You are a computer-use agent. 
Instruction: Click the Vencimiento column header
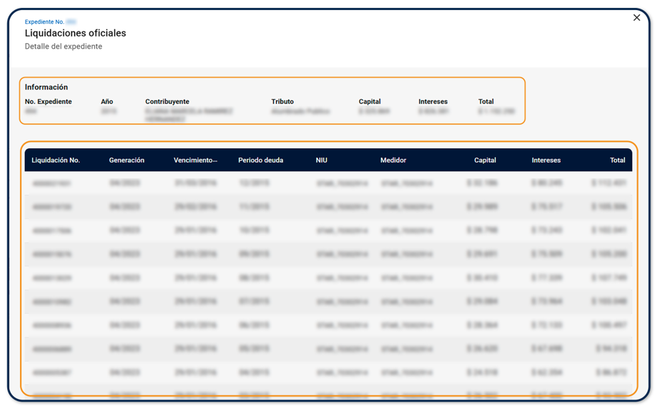195,160
